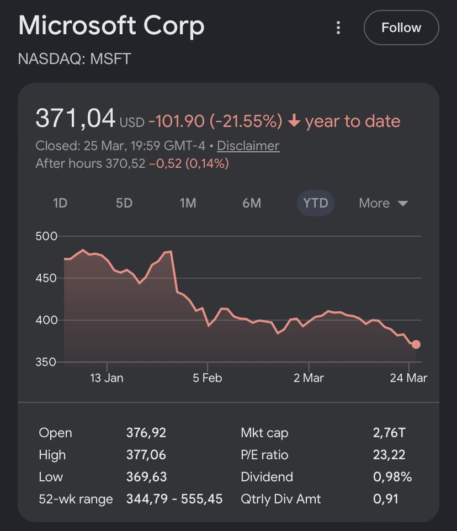Select the 5D time range tab
Image resolution: width=457 pixels, height=531 pixels.
coord(124,203)
